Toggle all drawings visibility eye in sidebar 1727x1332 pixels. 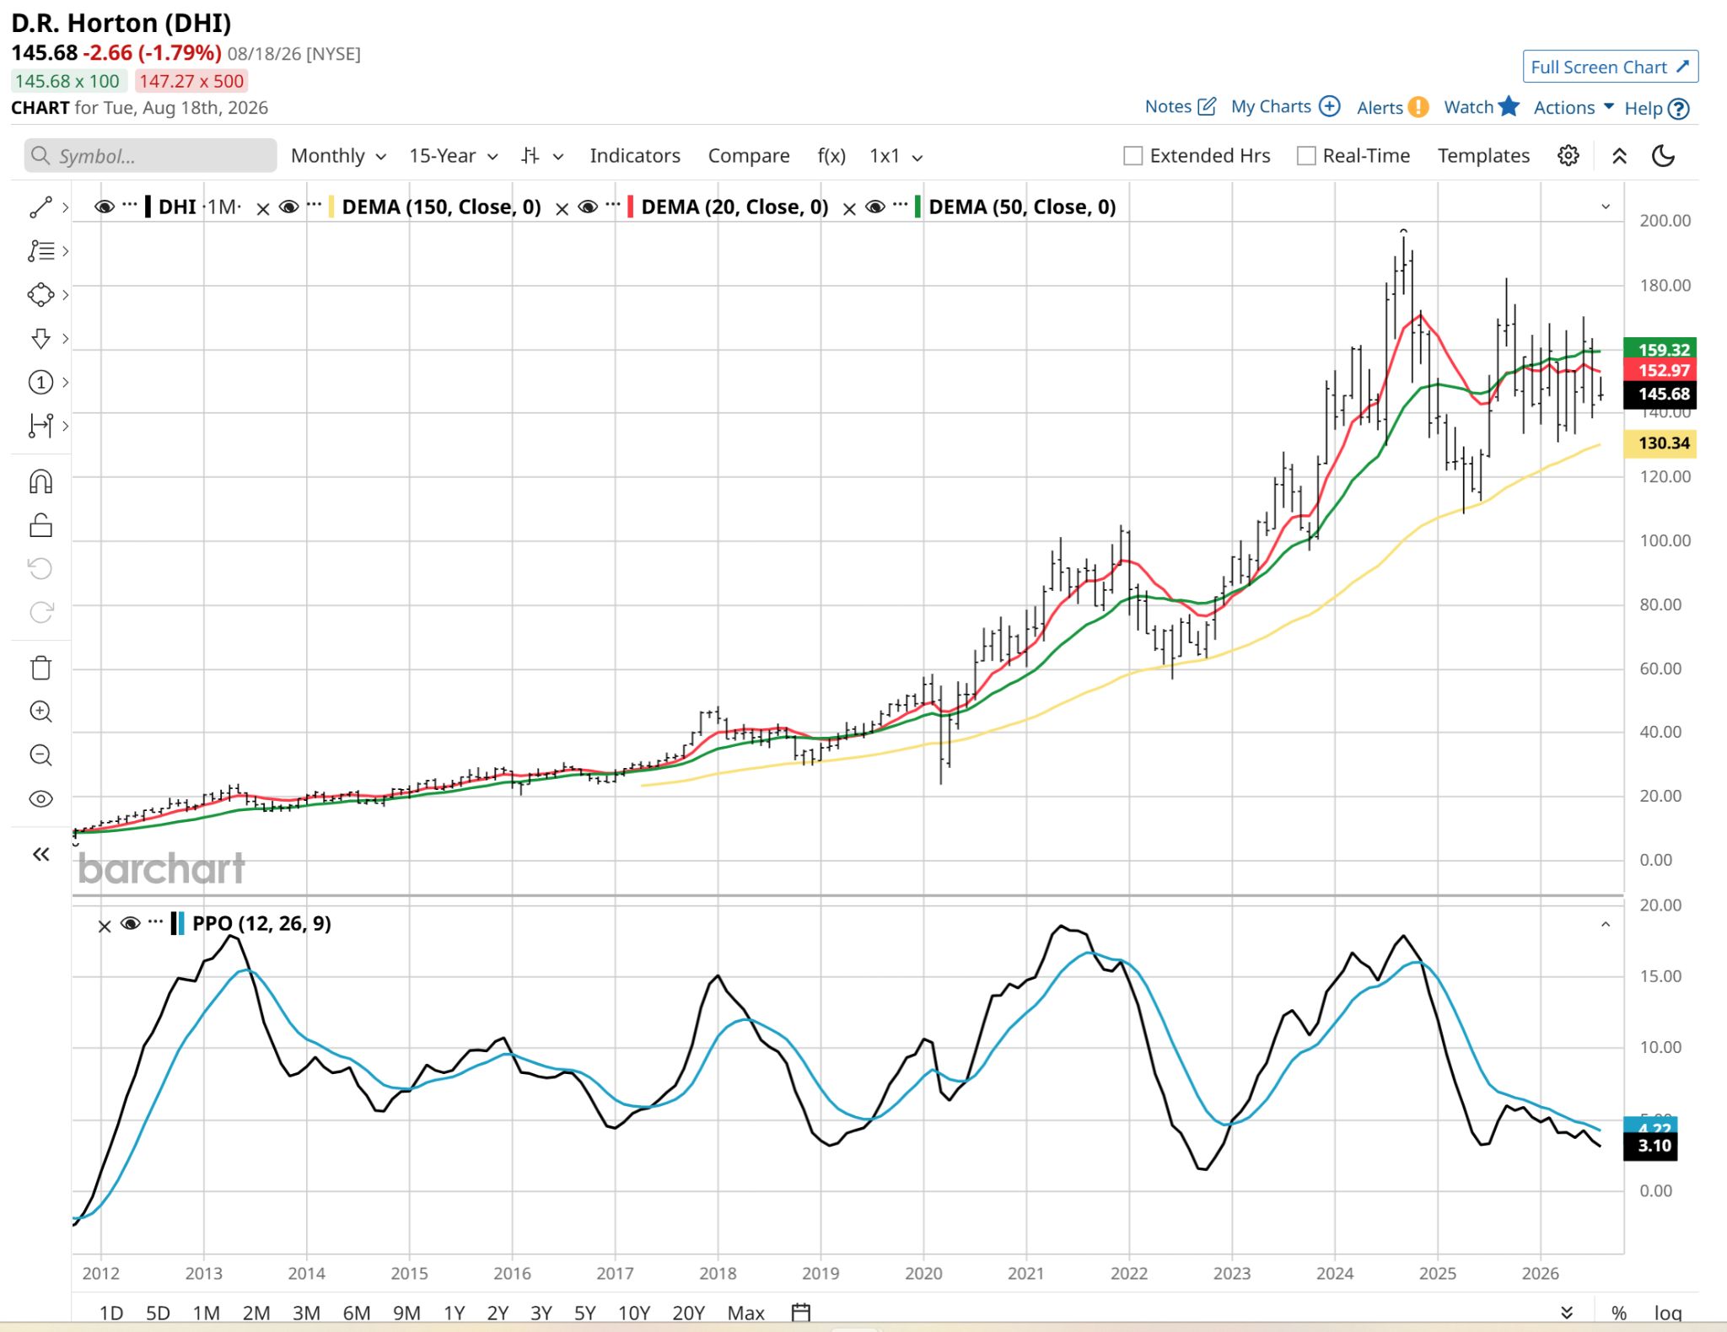40,799
